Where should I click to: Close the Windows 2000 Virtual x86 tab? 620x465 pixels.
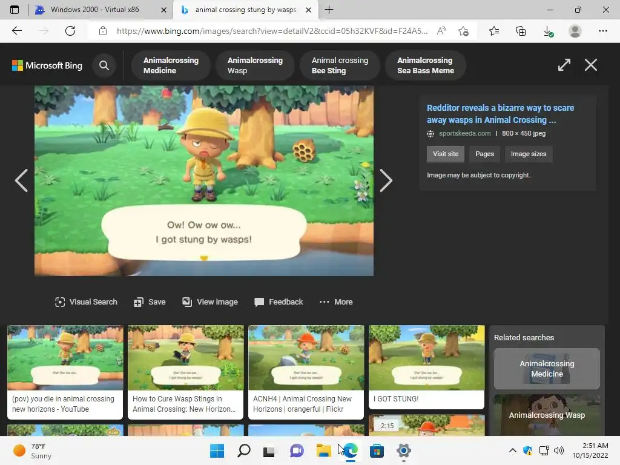163,10
